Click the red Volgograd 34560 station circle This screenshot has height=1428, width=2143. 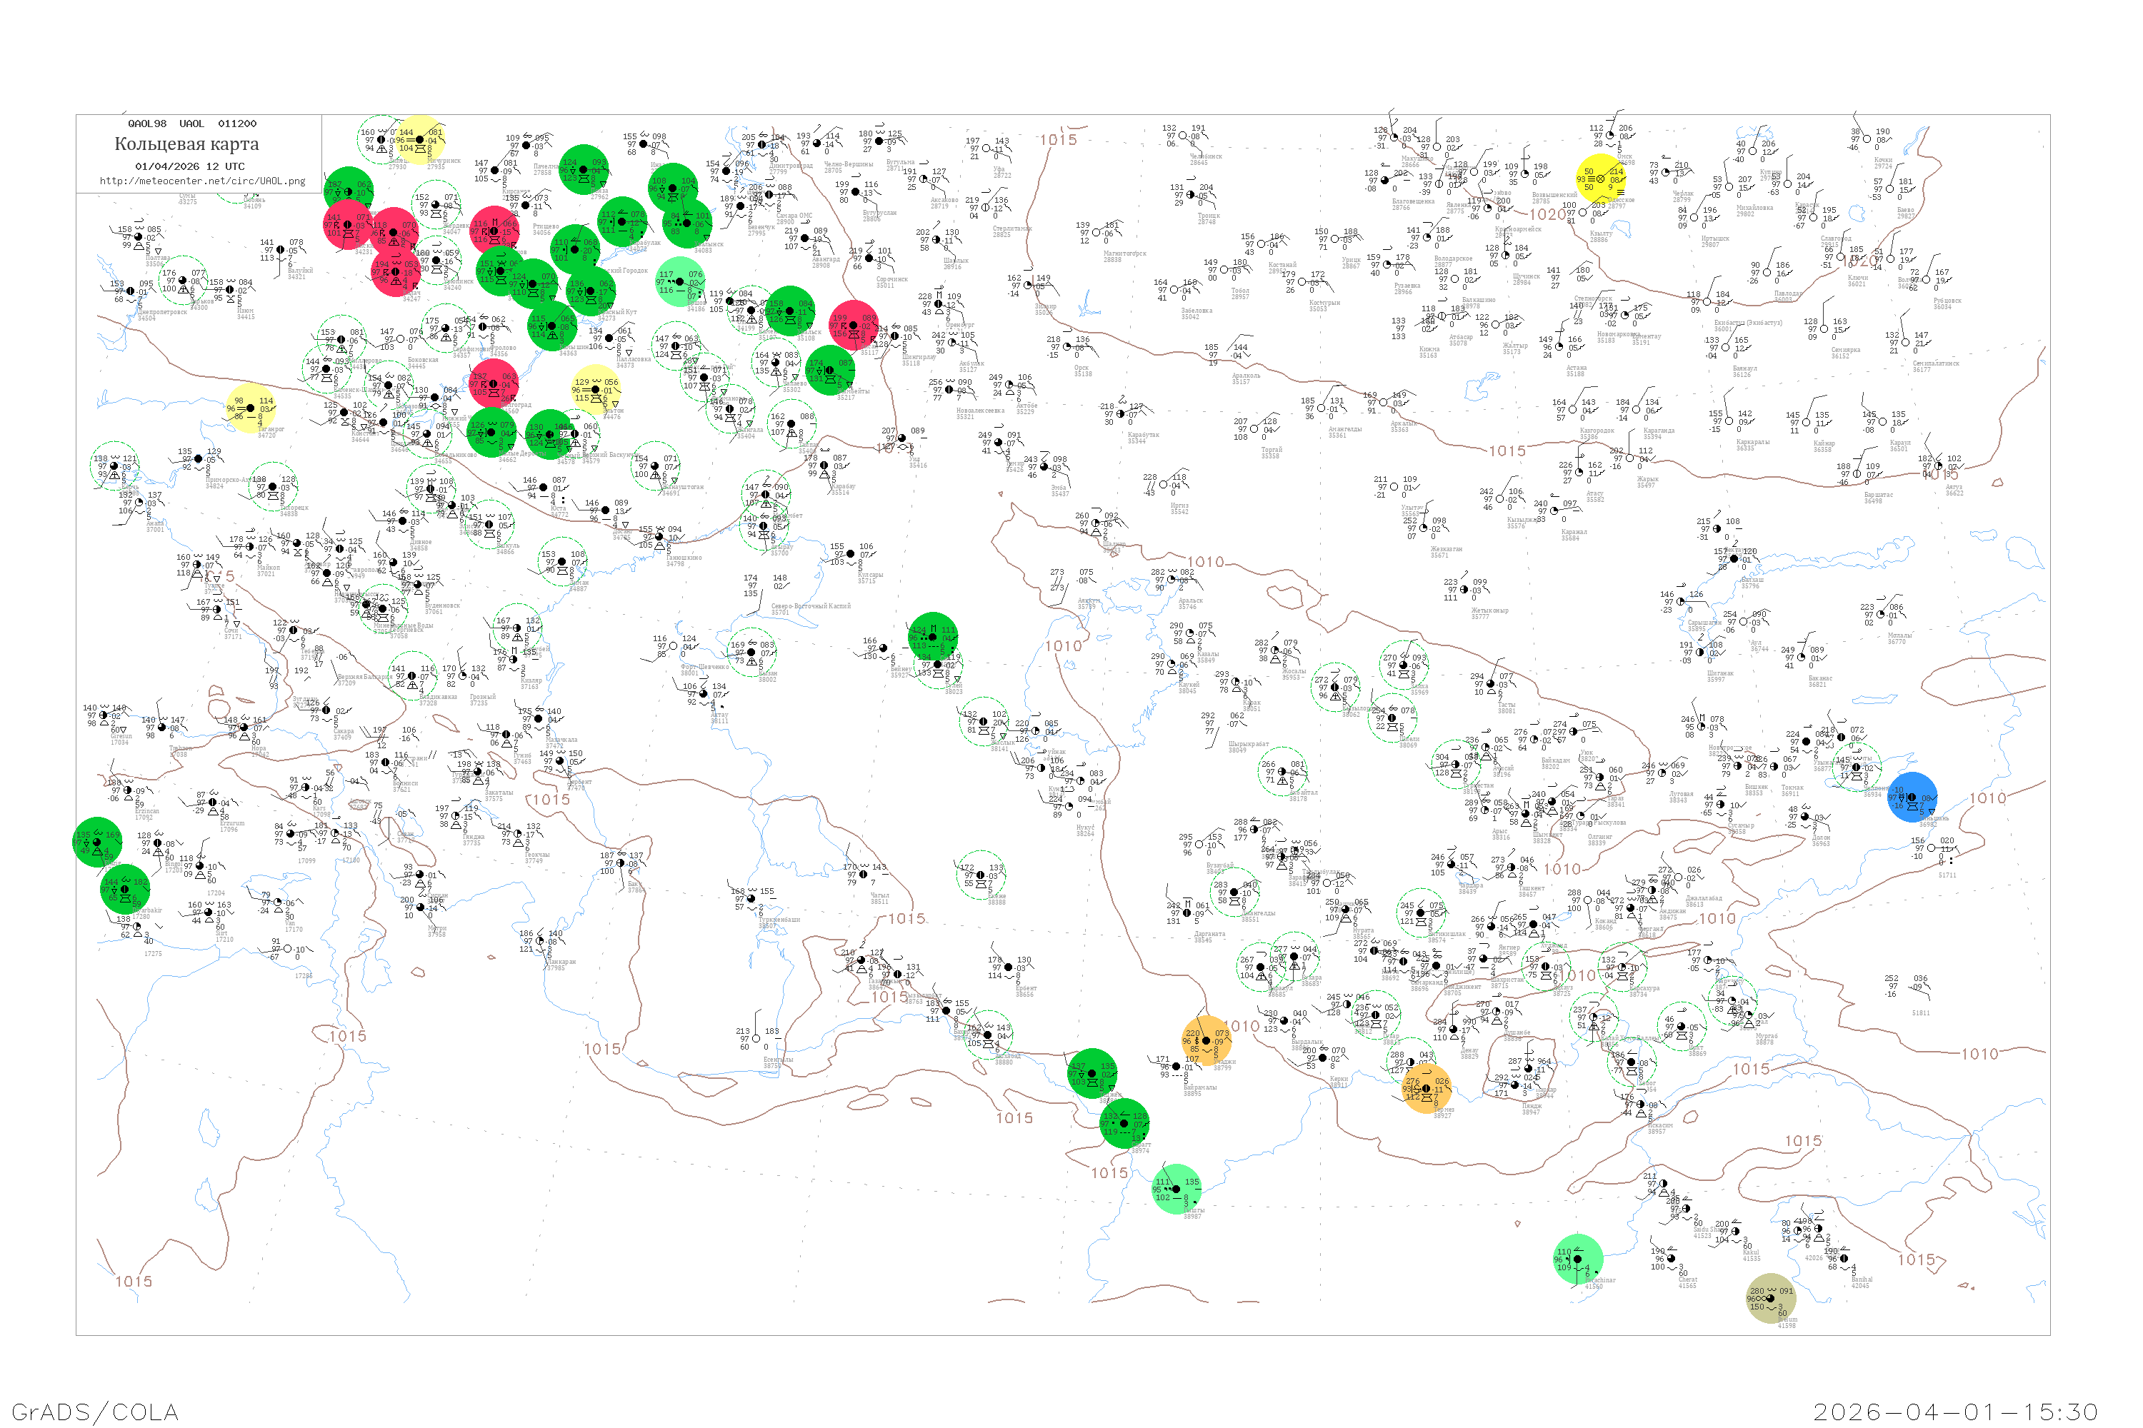[x=493, y=383]
